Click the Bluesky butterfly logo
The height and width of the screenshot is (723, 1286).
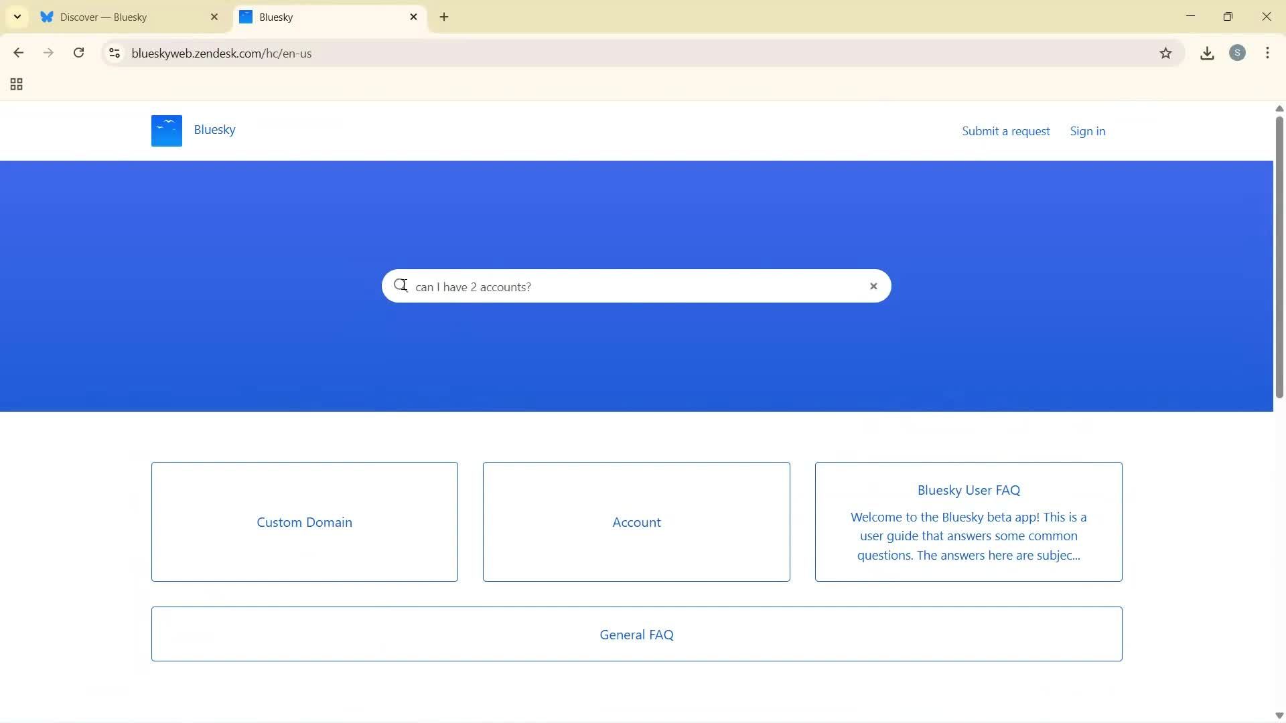pos(165,131)
